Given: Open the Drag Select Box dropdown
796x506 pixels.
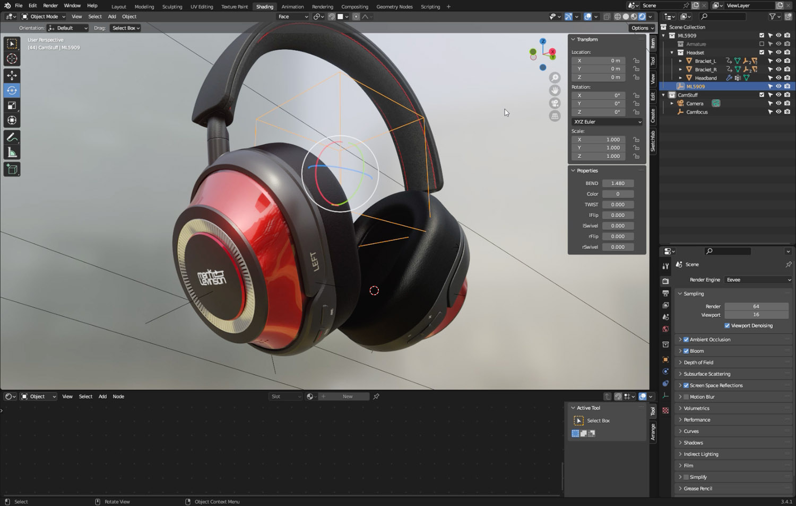Looking at the screenshot, I should pyautogui.click(x=125, y=28).
